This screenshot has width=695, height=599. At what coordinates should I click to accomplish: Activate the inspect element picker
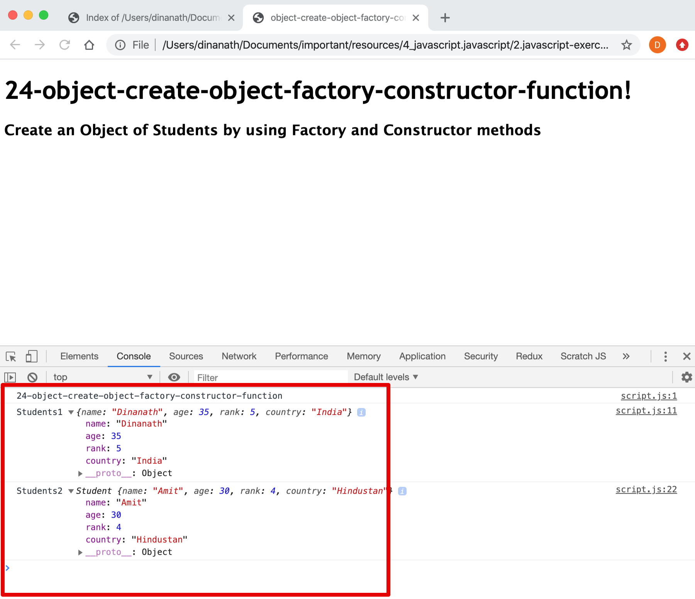[11, 356]
